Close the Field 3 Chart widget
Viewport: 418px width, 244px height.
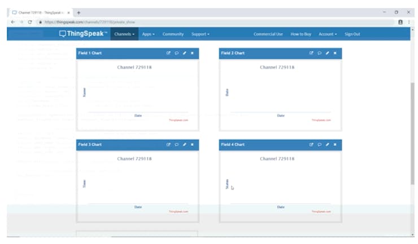point(192,144)
